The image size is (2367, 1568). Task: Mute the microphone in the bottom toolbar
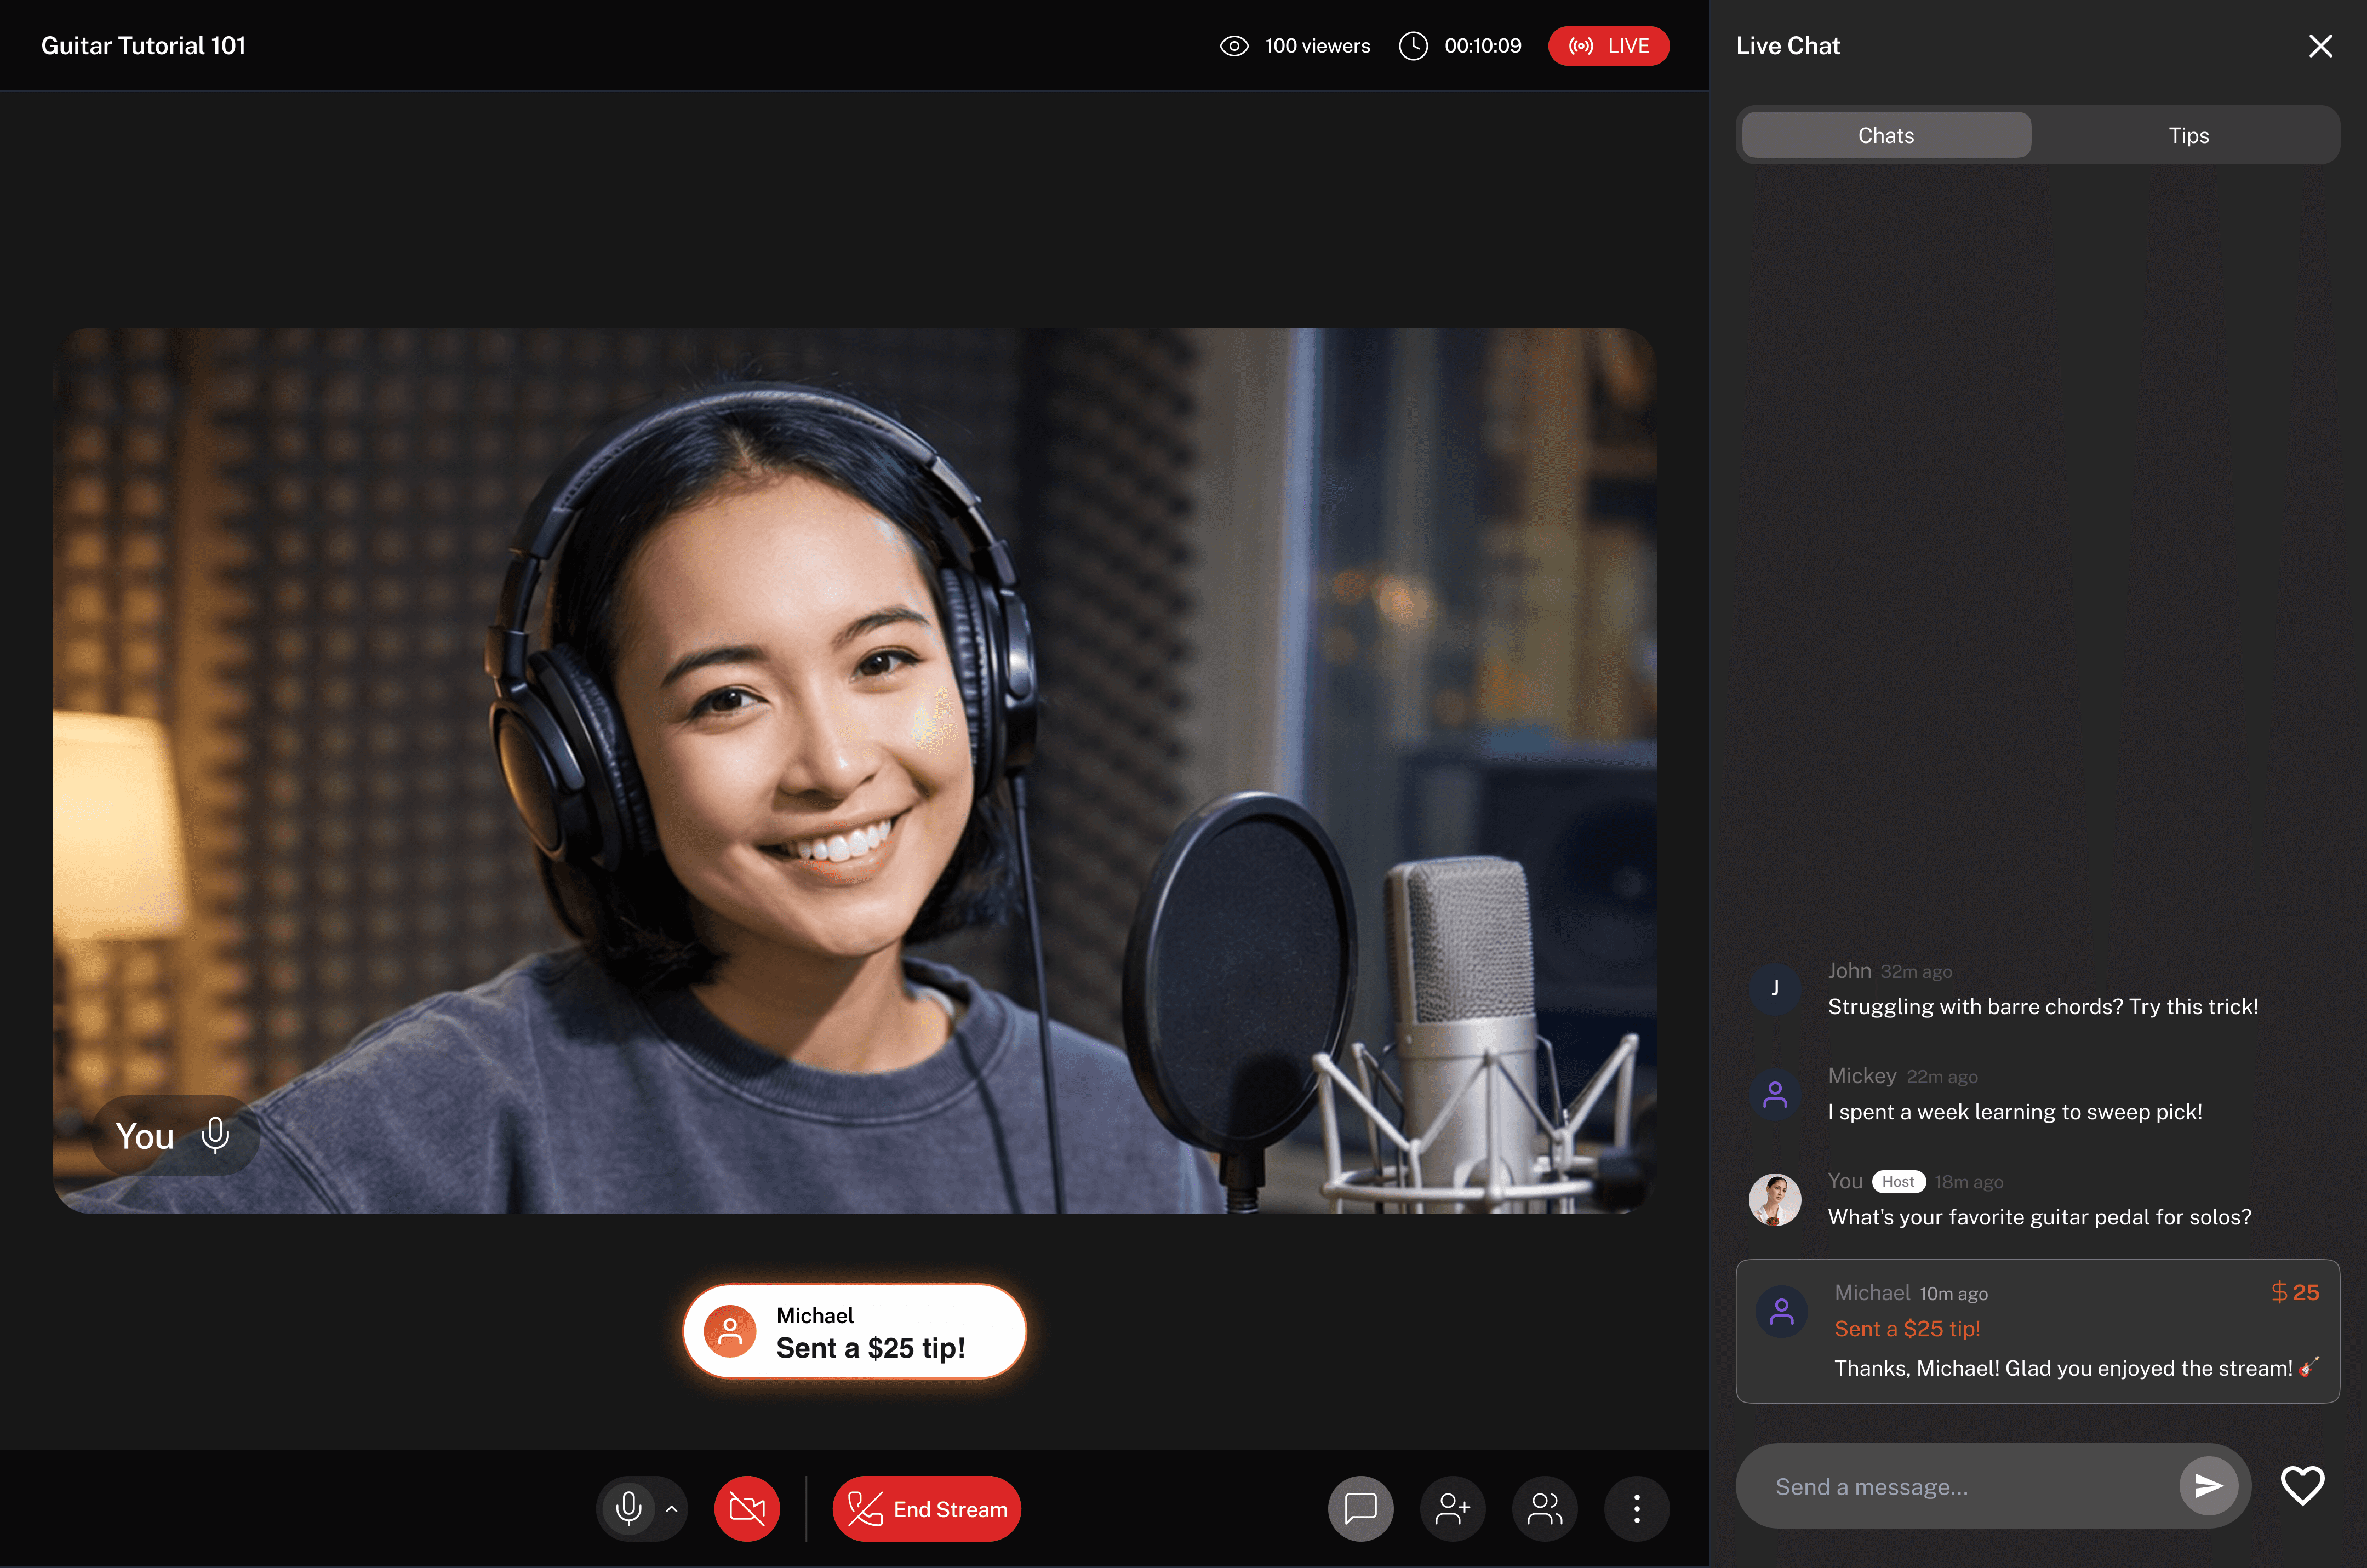click(x=628, y=1508)
